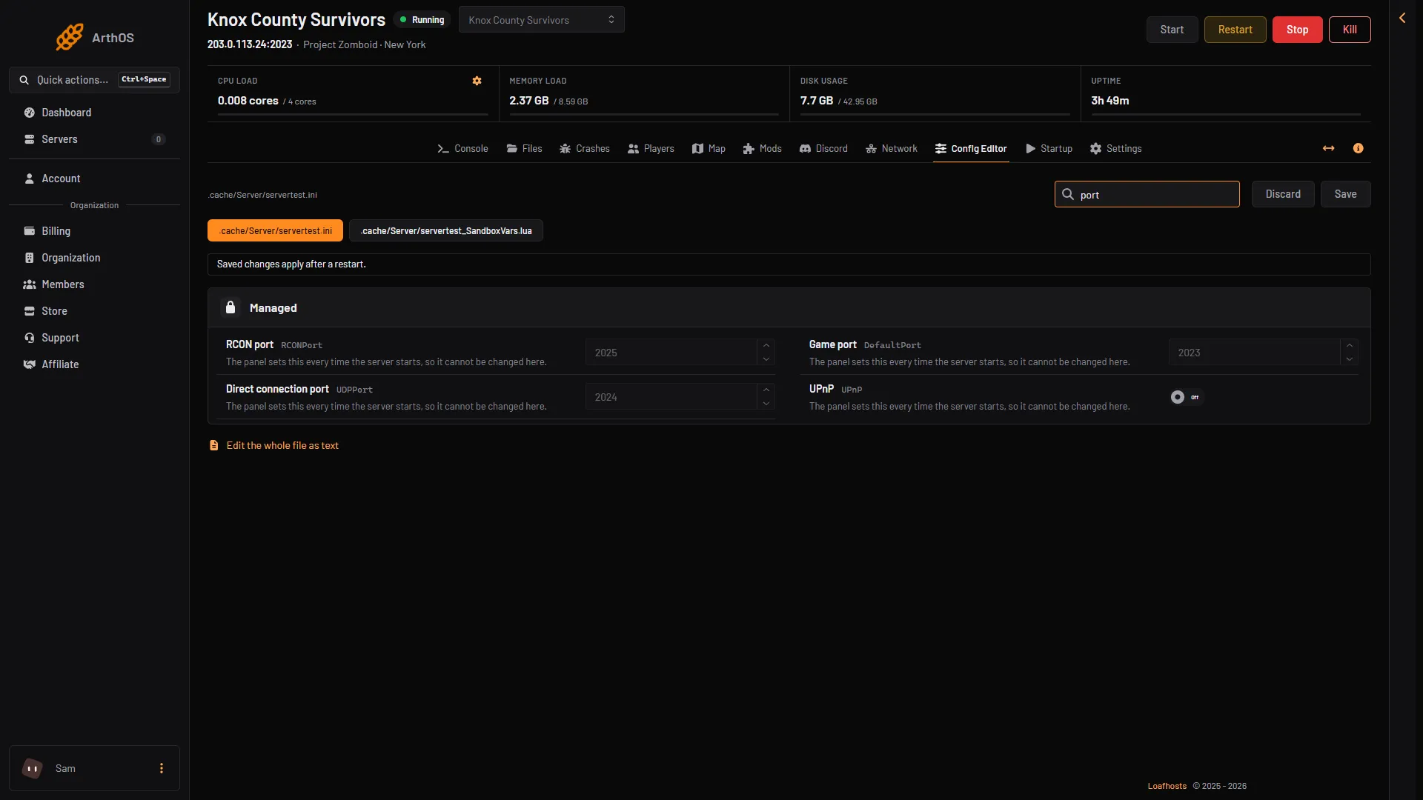This screenshot has height=800, width=1423.
Task: Increase the RCON port value
Action: coord(766,346)
